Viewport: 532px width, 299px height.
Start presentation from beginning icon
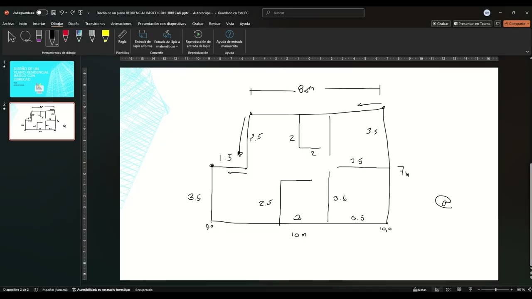pos(81,13)
